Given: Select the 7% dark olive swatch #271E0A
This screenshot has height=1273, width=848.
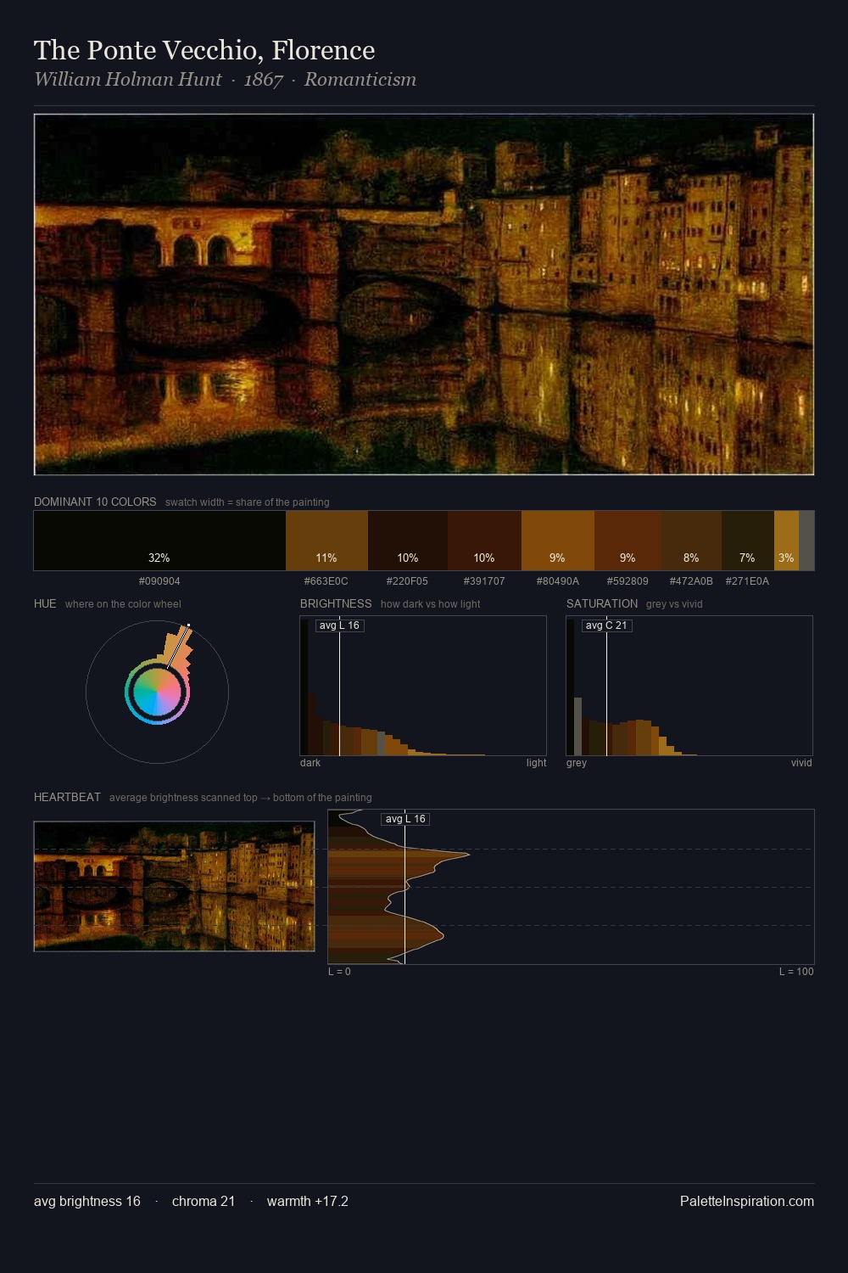Looking at the screenshot, I should pyautogui.click(x=748, y=541).
